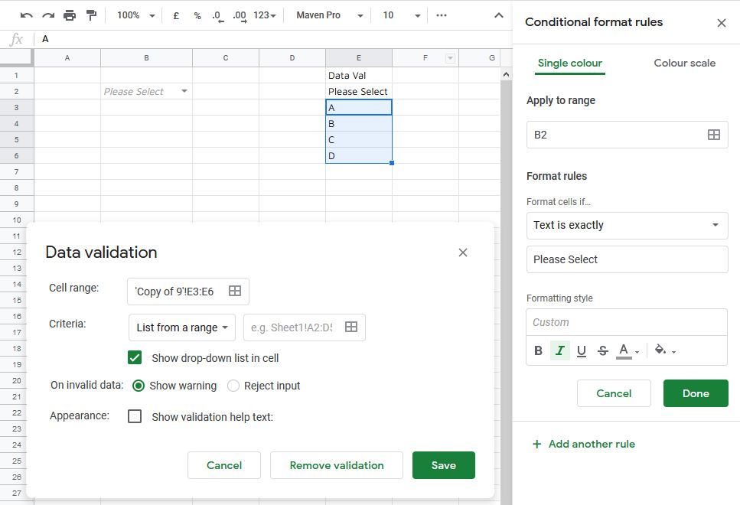Uncheck Show drop-down list in cell
This screenshot has width=740, height=505.
(135, 357)
